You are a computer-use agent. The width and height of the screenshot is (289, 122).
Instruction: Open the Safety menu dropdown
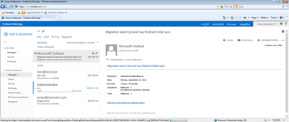tap(264, 18)
